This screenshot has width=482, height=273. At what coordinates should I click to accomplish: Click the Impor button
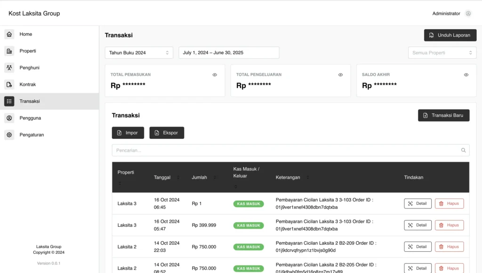128,133
